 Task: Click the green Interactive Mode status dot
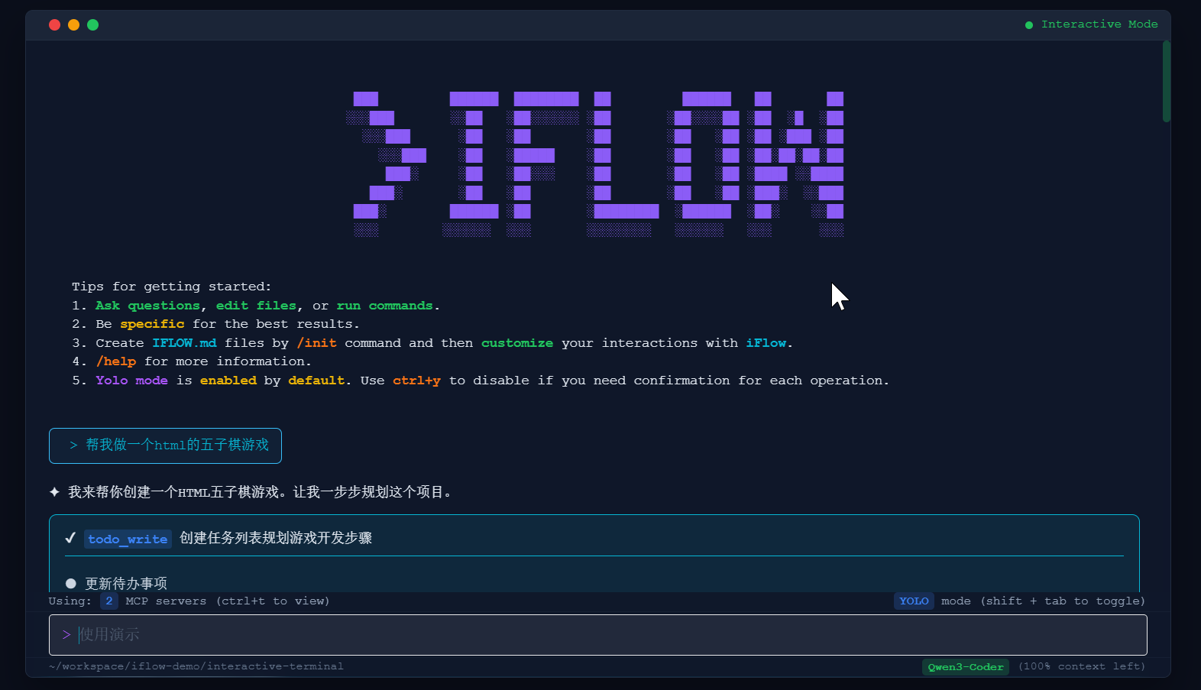point(1029,25)
